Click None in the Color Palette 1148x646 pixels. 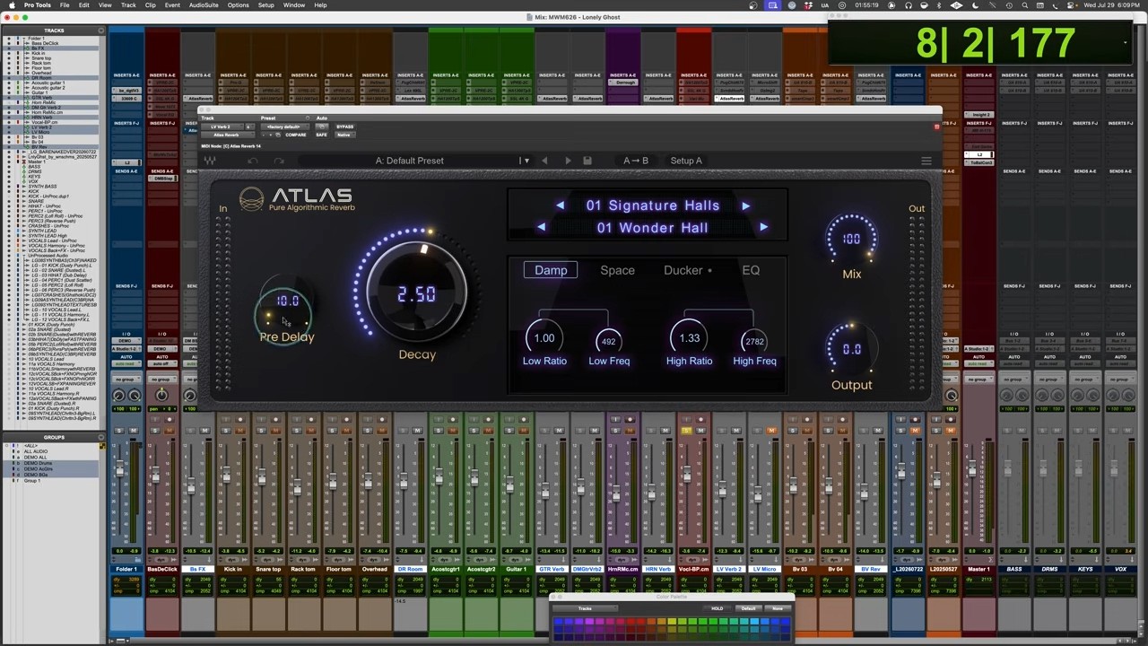click(777, 608)
